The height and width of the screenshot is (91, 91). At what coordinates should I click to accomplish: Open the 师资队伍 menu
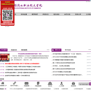point(45,14)
